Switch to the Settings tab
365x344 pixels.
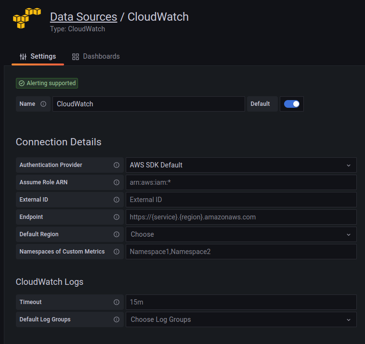(x=38, y=56)
